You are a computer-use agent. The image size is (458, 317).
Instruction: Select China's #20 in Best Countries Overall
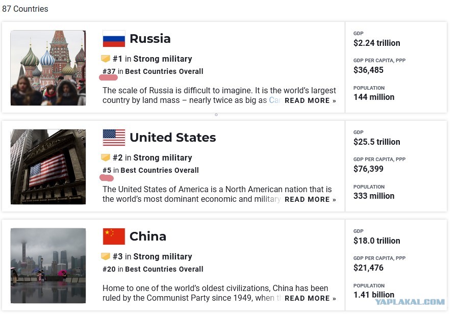(x=153, y=270)
